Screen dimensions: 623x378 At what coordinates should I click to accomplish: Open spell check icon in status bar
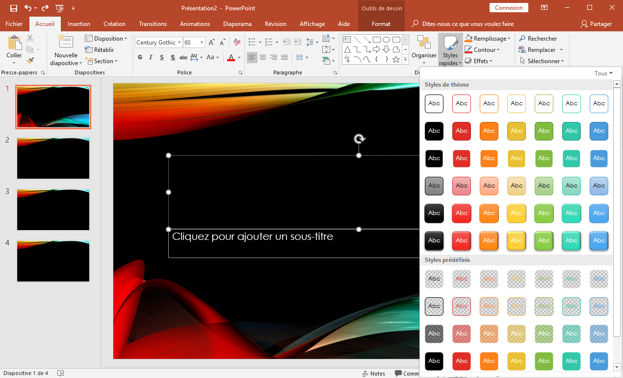[61, 373]
